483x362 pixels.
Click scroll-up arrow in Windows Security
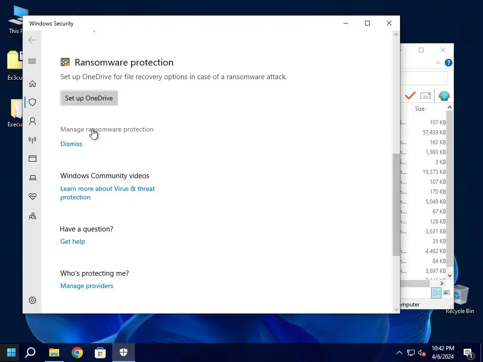pyautogui.click(x=396, y=34)
